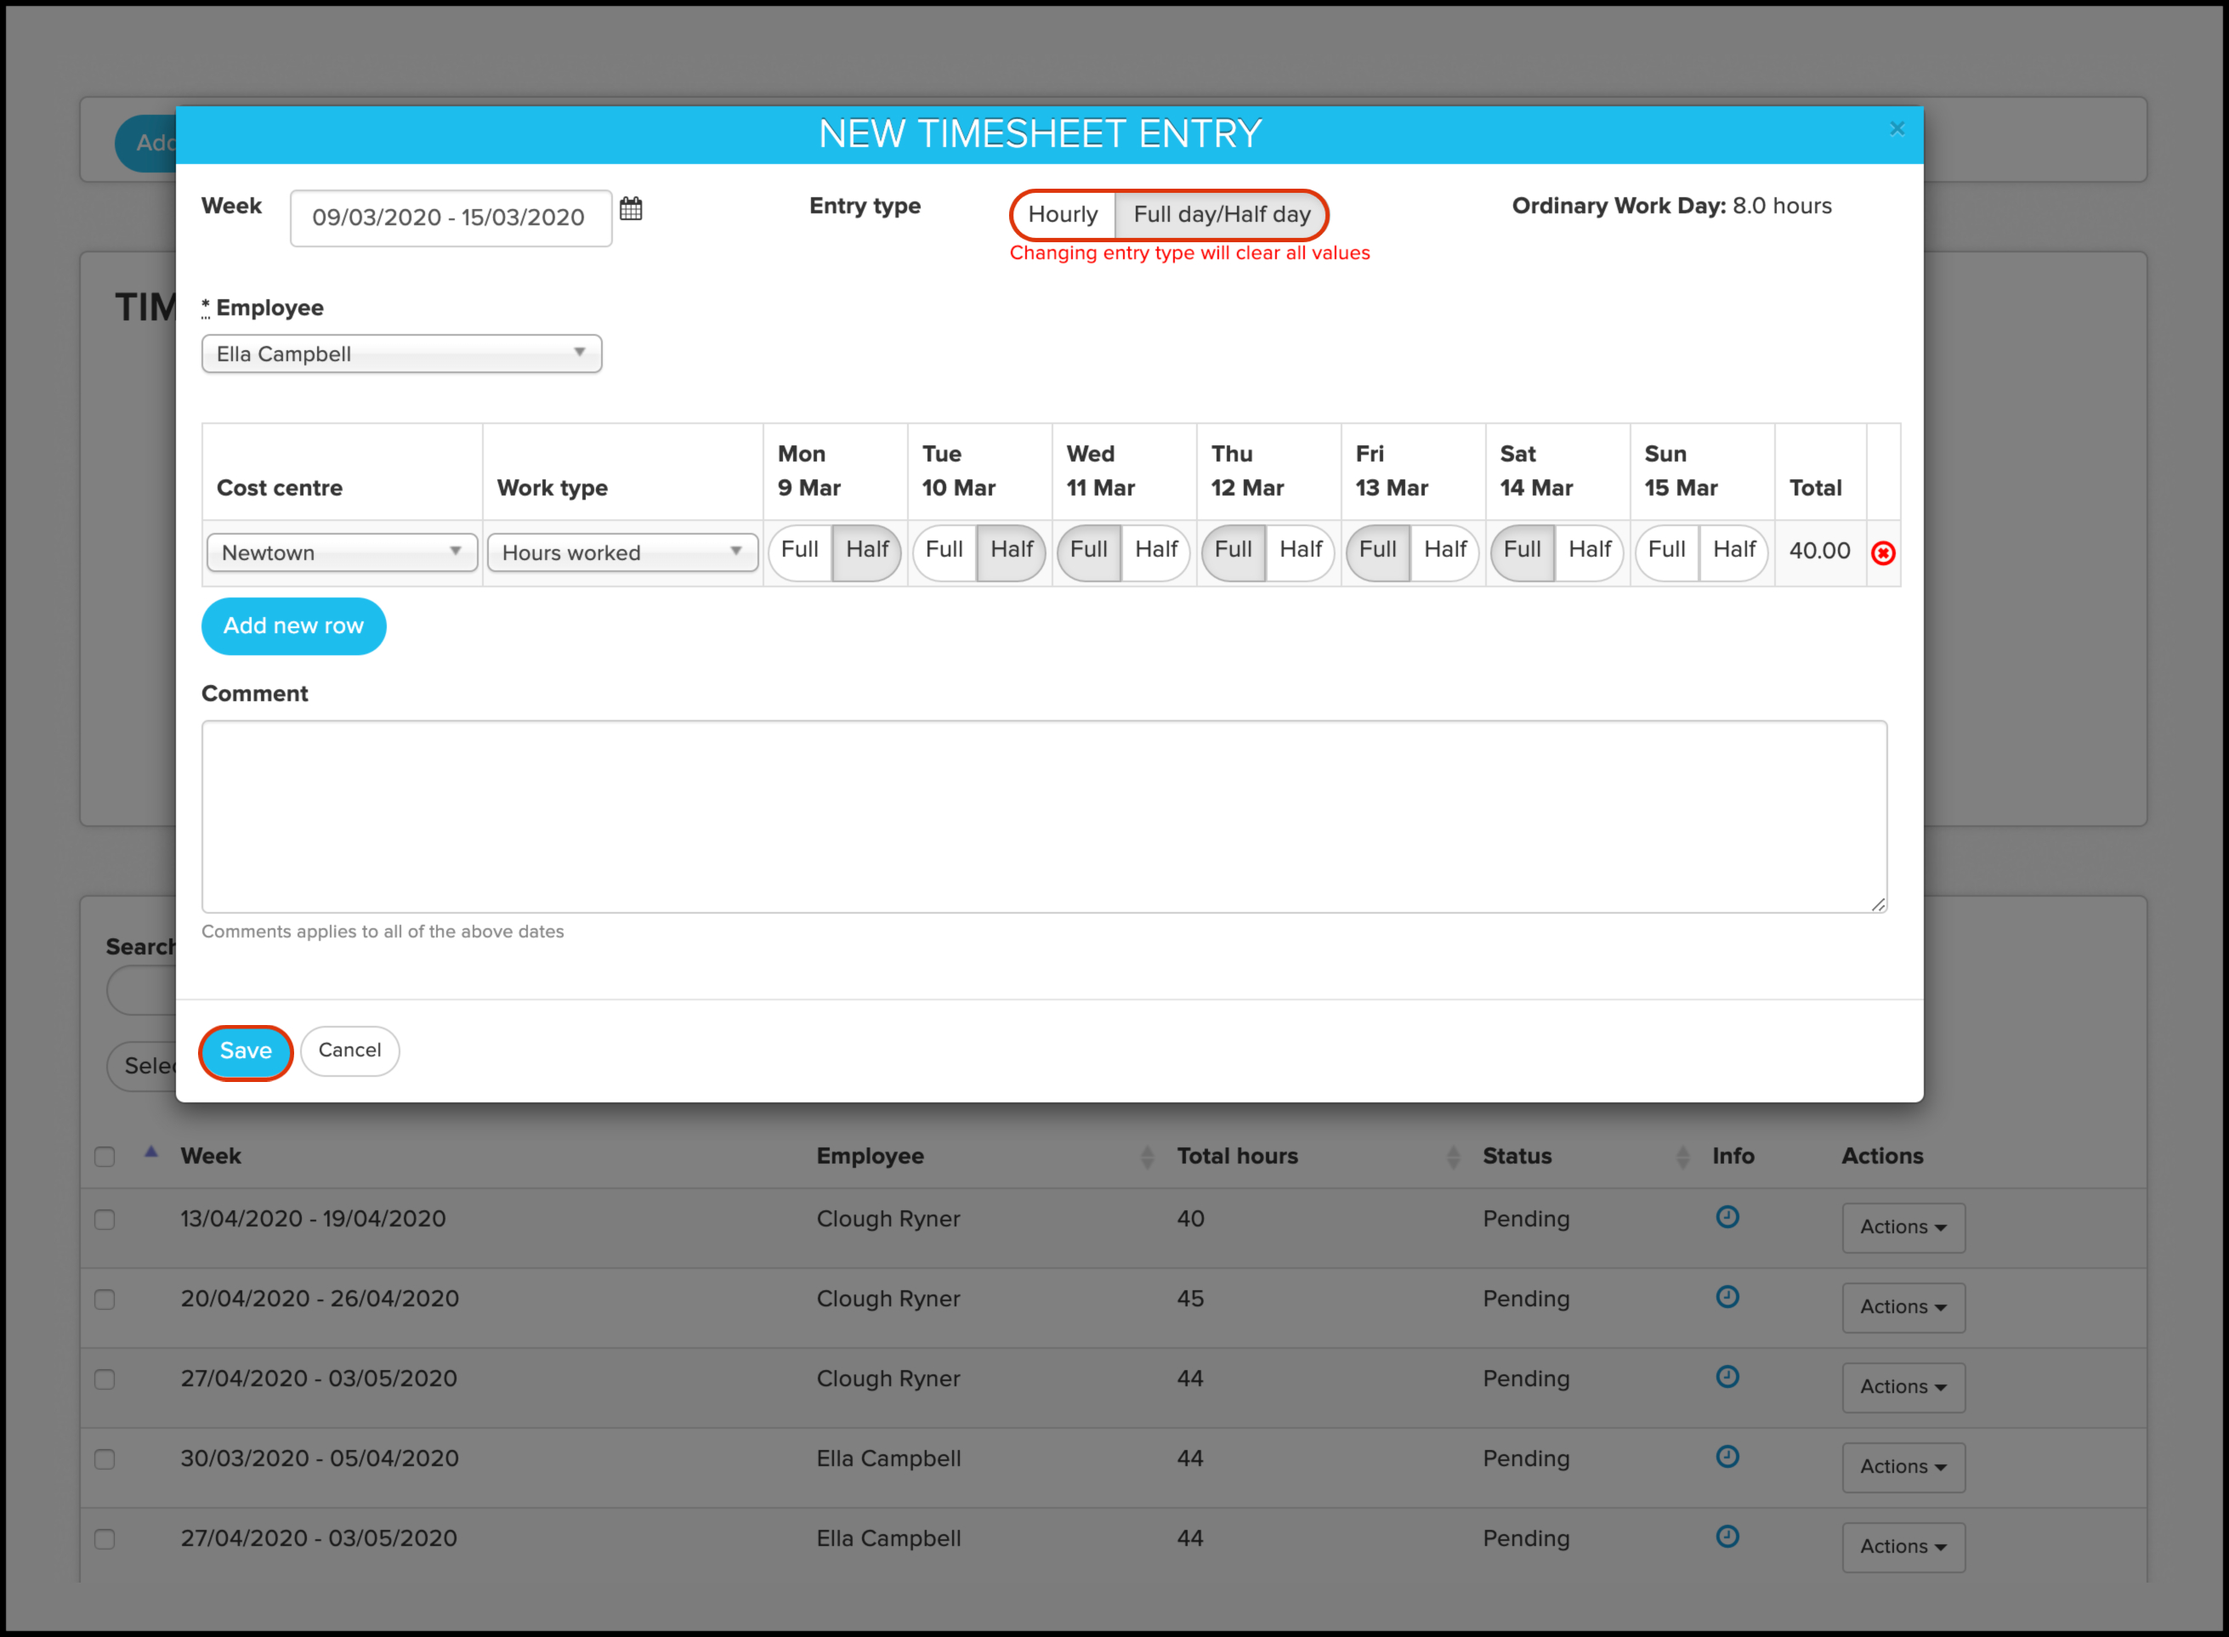
Task: Click the Add new row button
Action: tap(293, 626)
